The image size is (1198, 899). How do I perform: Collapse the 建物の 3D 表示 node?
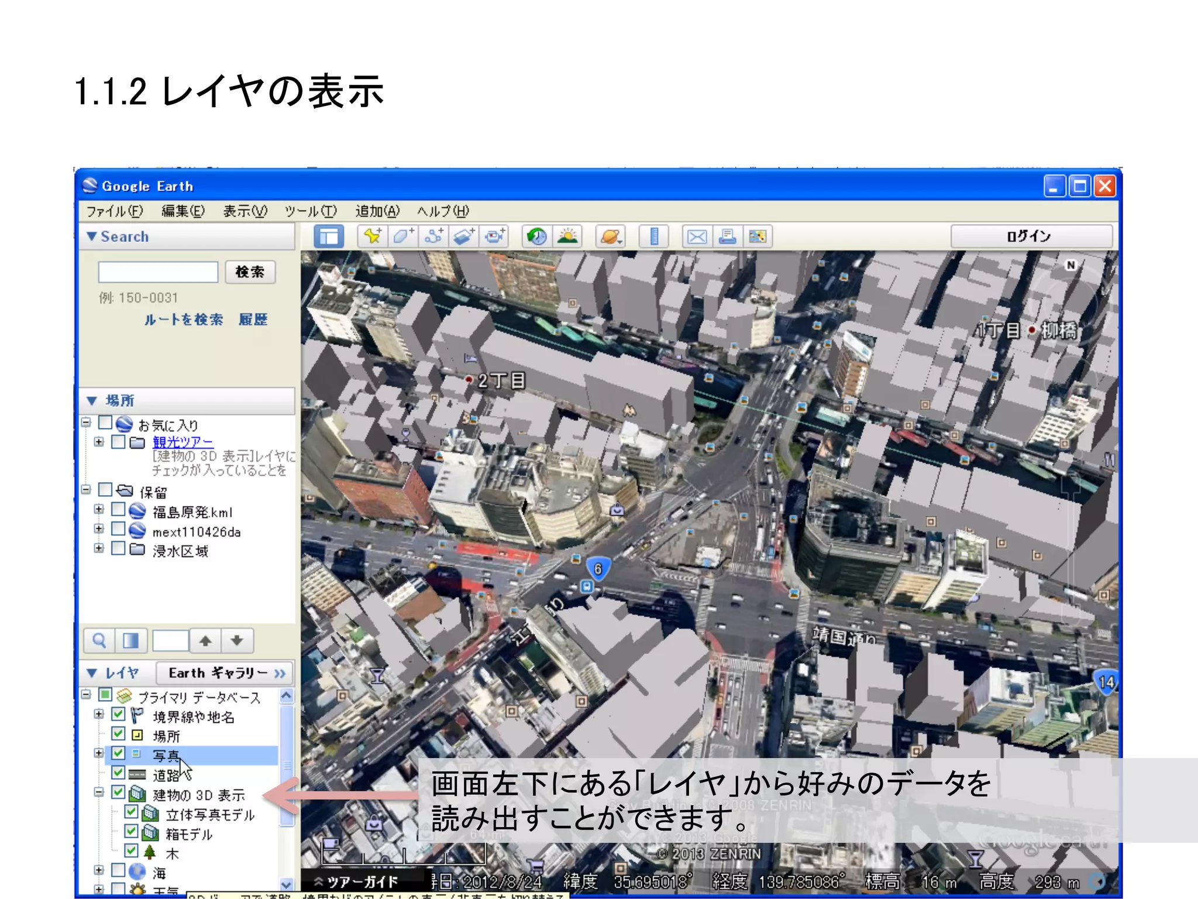(99, 792)
